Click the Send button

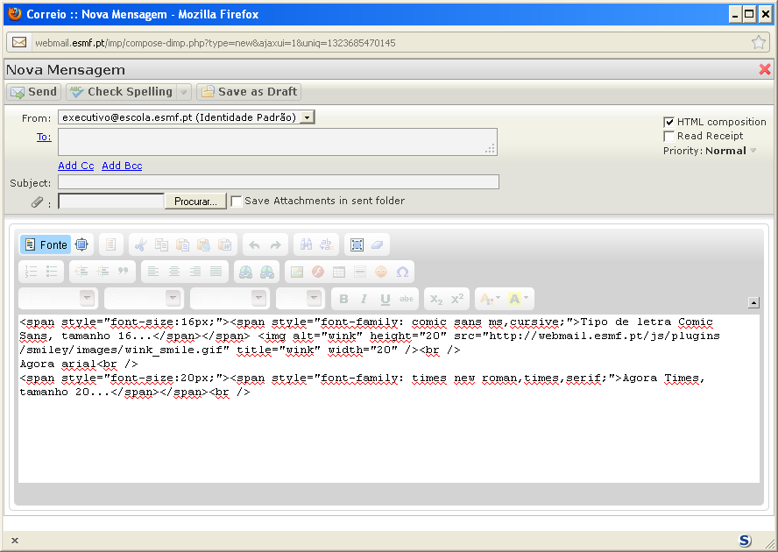(x=33, y=92)
